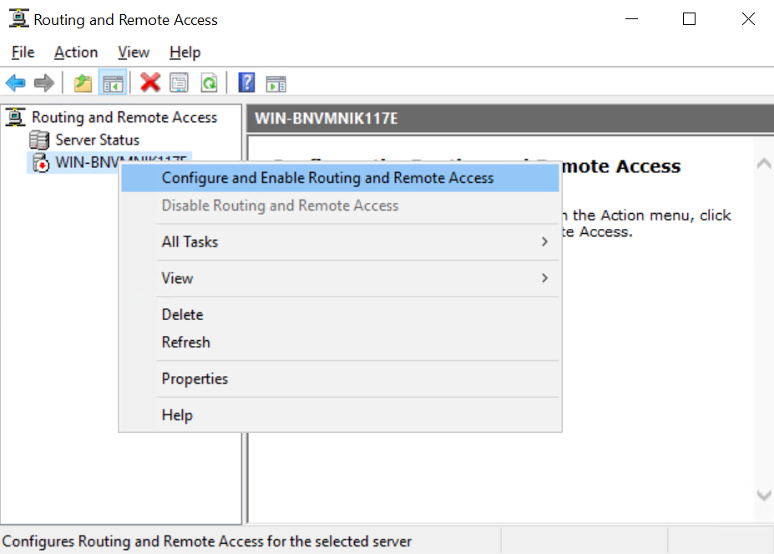
Task: Maximize the Routing and Remote Access window
Action: 689,19
